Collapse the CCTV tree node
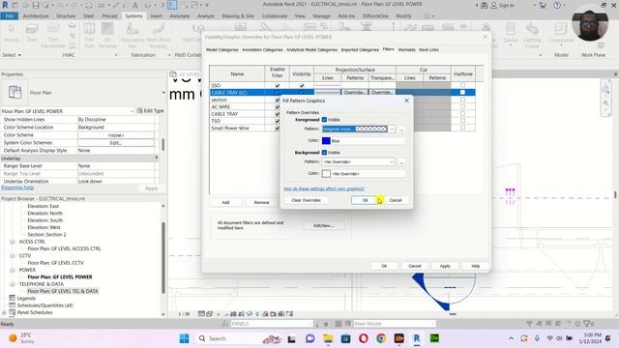619x348 pixels. pyautogui.click(x=13, y=255)
